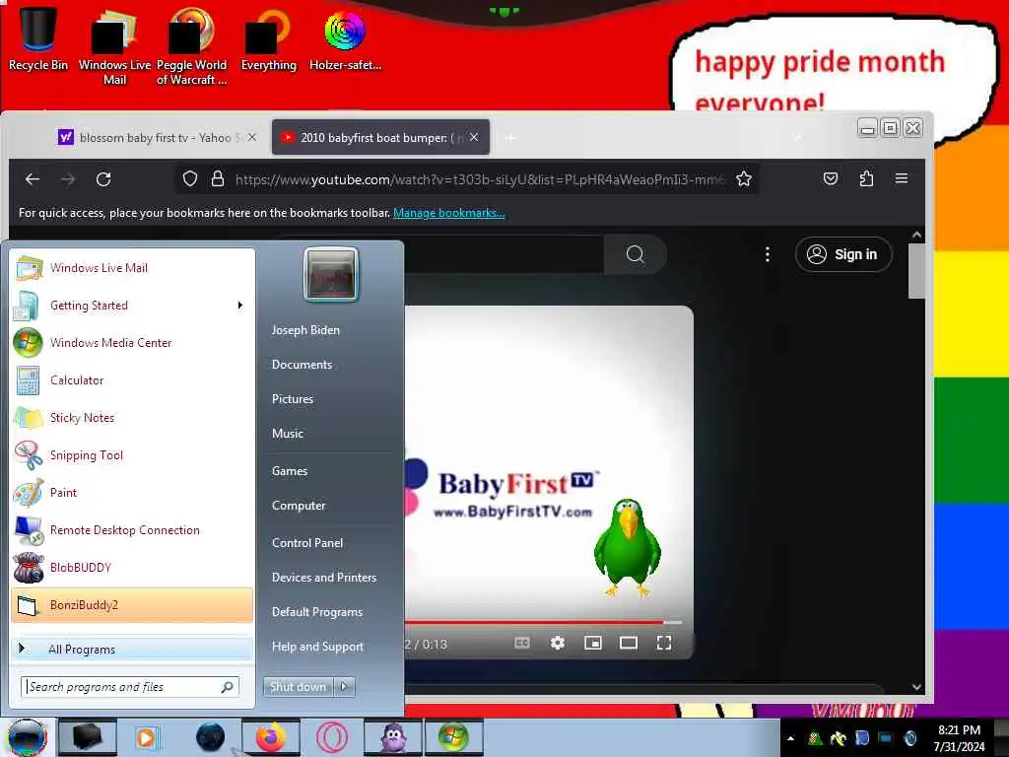
Task: Launch Calculator from Start menu
Action: (x=132, y=379)
